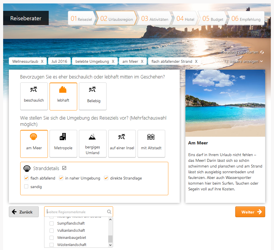Pick the 'bergiges Umland' mountain tile
Image resolution: width=274 pixels, height=250 pixels.
(93, 144)
